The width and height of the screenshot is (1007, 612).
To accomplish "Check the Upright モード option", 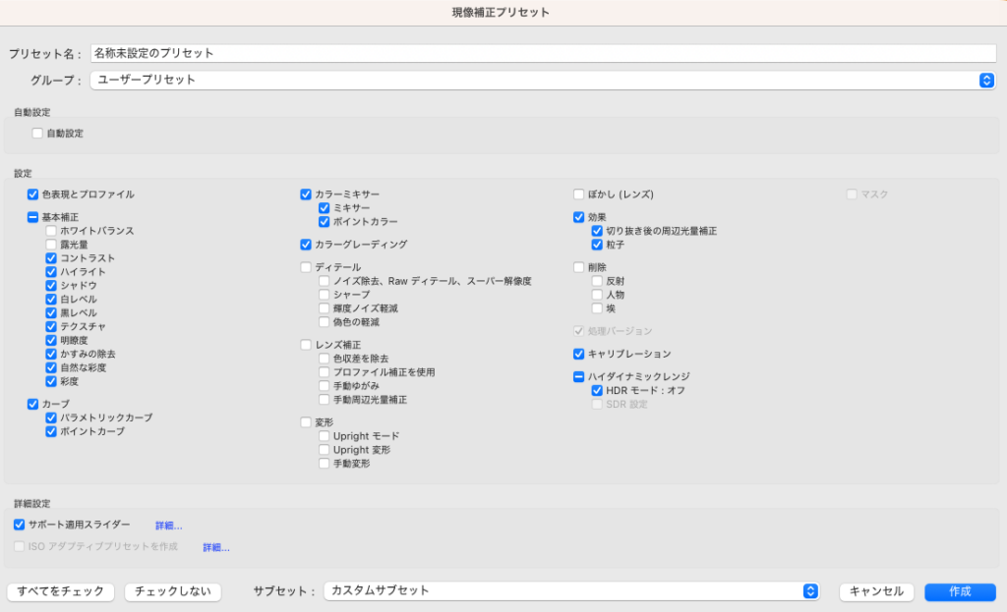I will 325,436.
